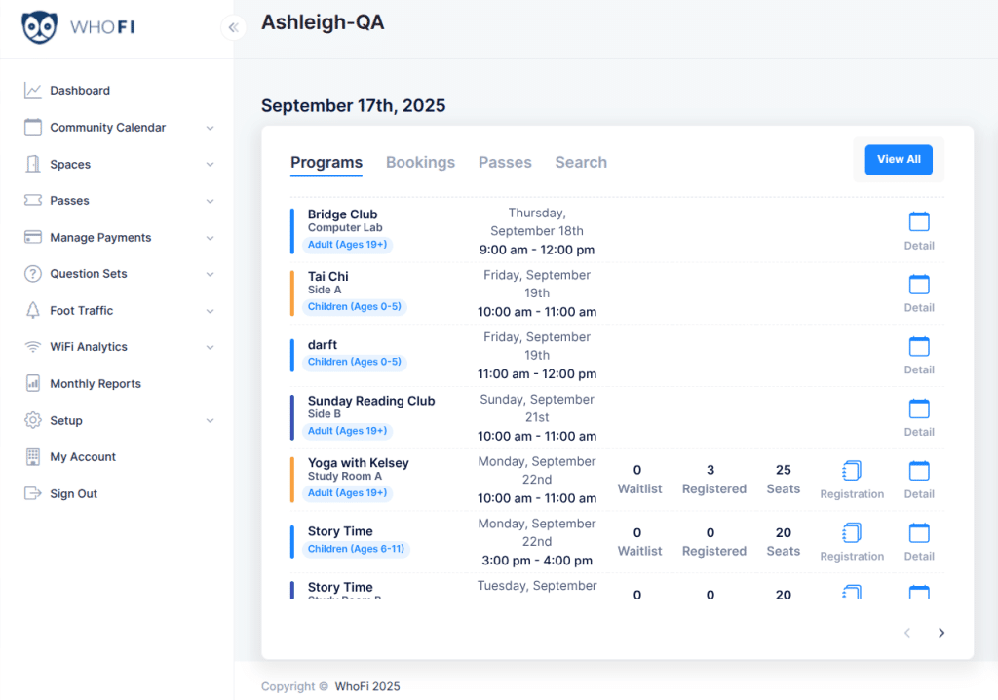Click the WiFi Analytics signal icon

(33, 347)
